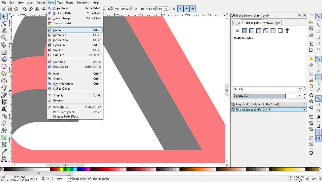Choose Union from the Path menu
The image size is (322, 182).
(75, 30)
